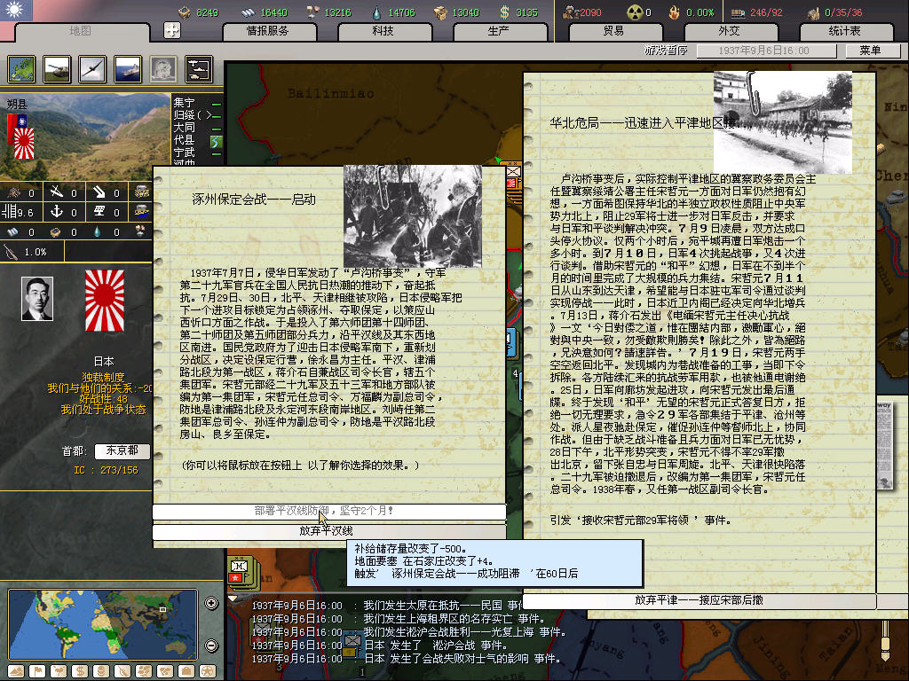Click the anchor naval base icon

coord(57,211)
